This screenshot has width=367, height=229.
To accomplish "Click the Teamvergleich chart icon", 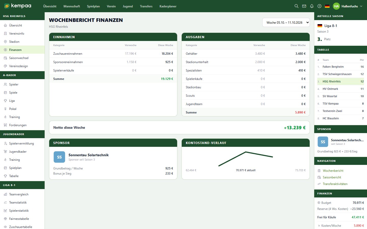I will pyautogui.click(x=5, y=194).
